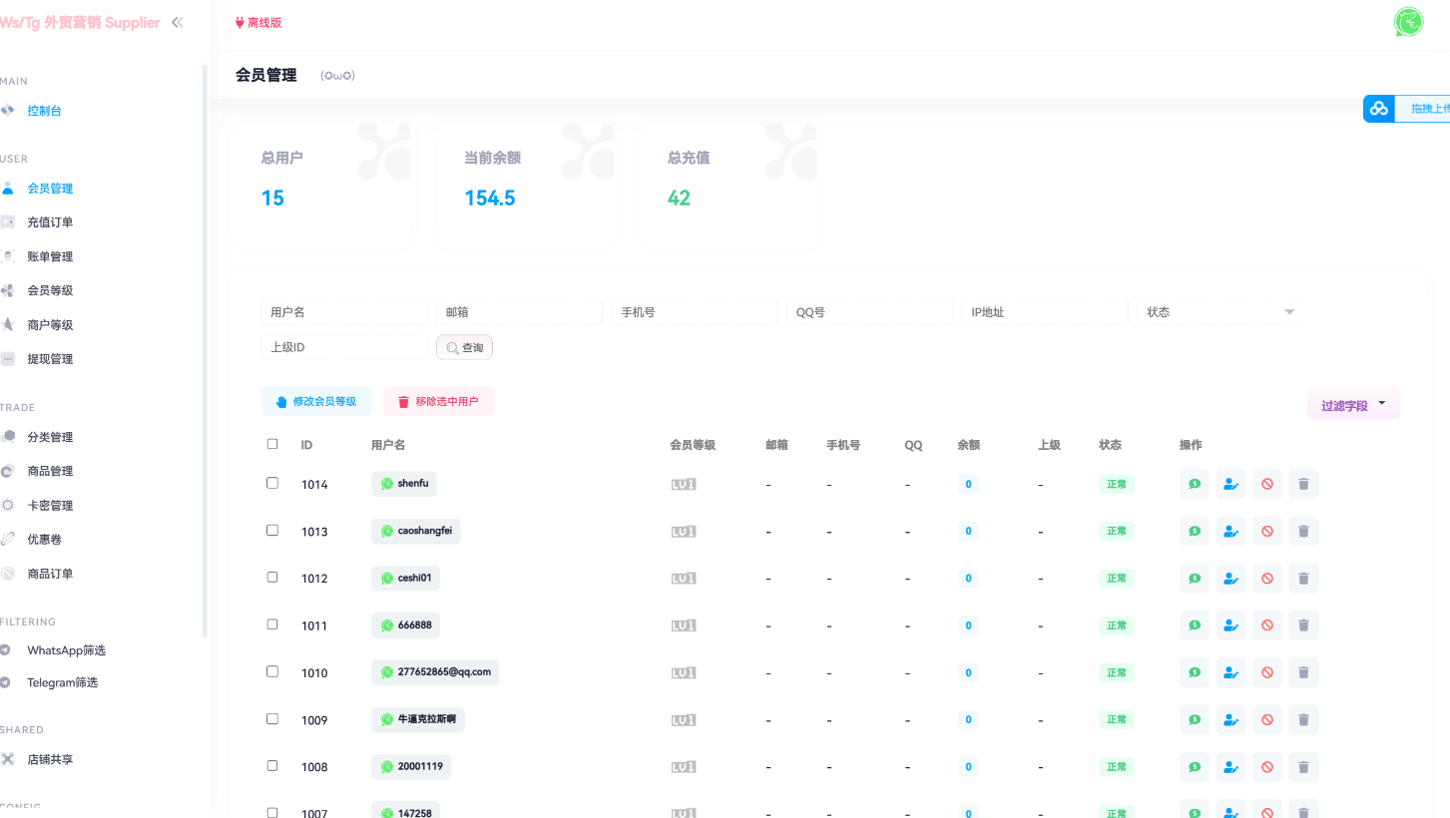Screen dimensions: 1450x818
Task: Open 商户等级 in the sidebar
Action: [x=50, y=325]
